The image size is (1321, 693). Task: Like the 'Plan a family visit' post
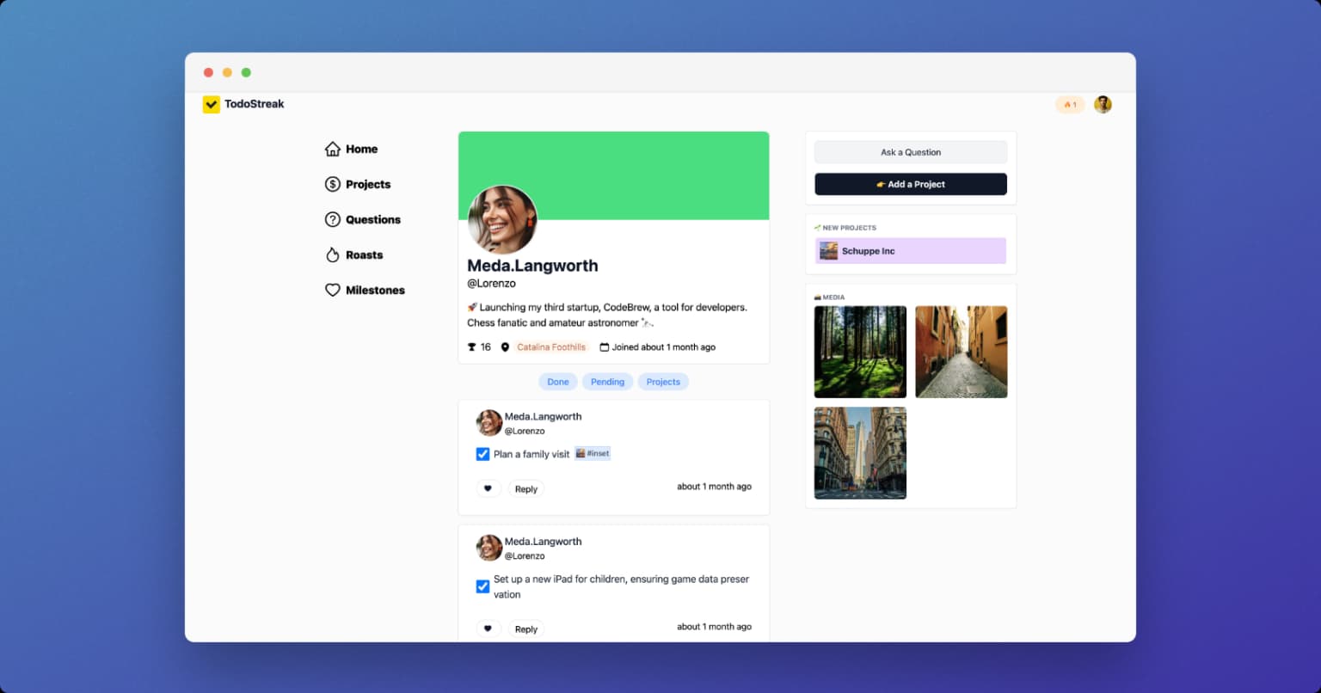[488, 489]
